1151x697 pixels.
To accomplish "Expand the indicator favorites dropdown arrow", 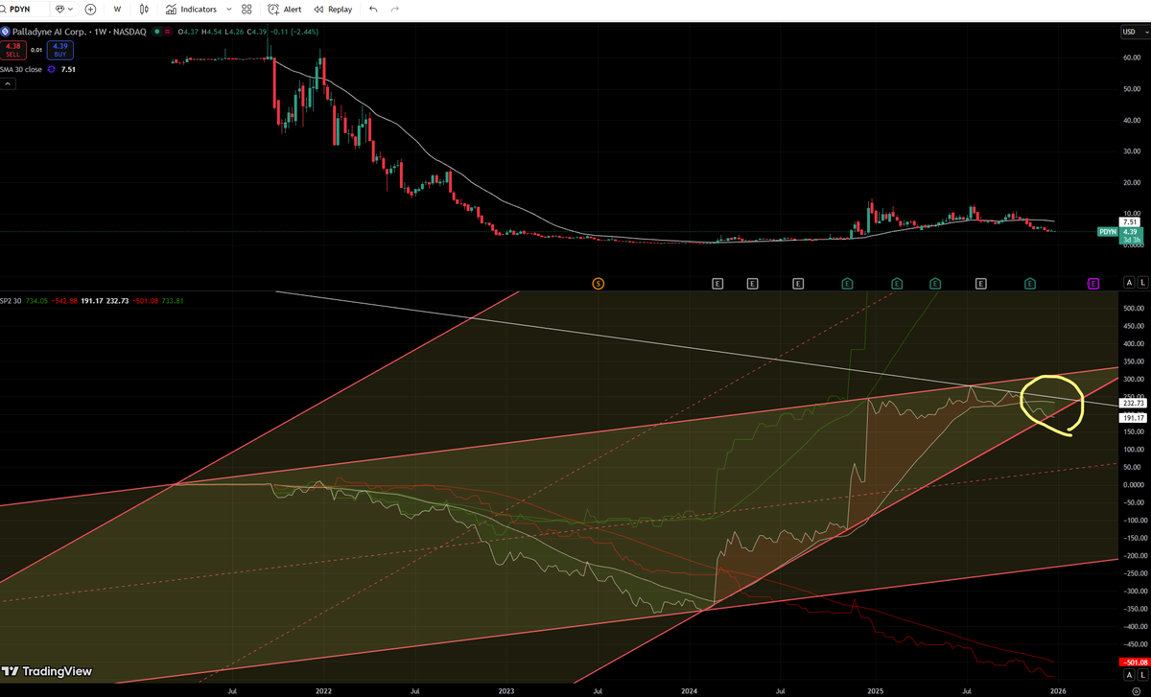I will coord(228,9).
